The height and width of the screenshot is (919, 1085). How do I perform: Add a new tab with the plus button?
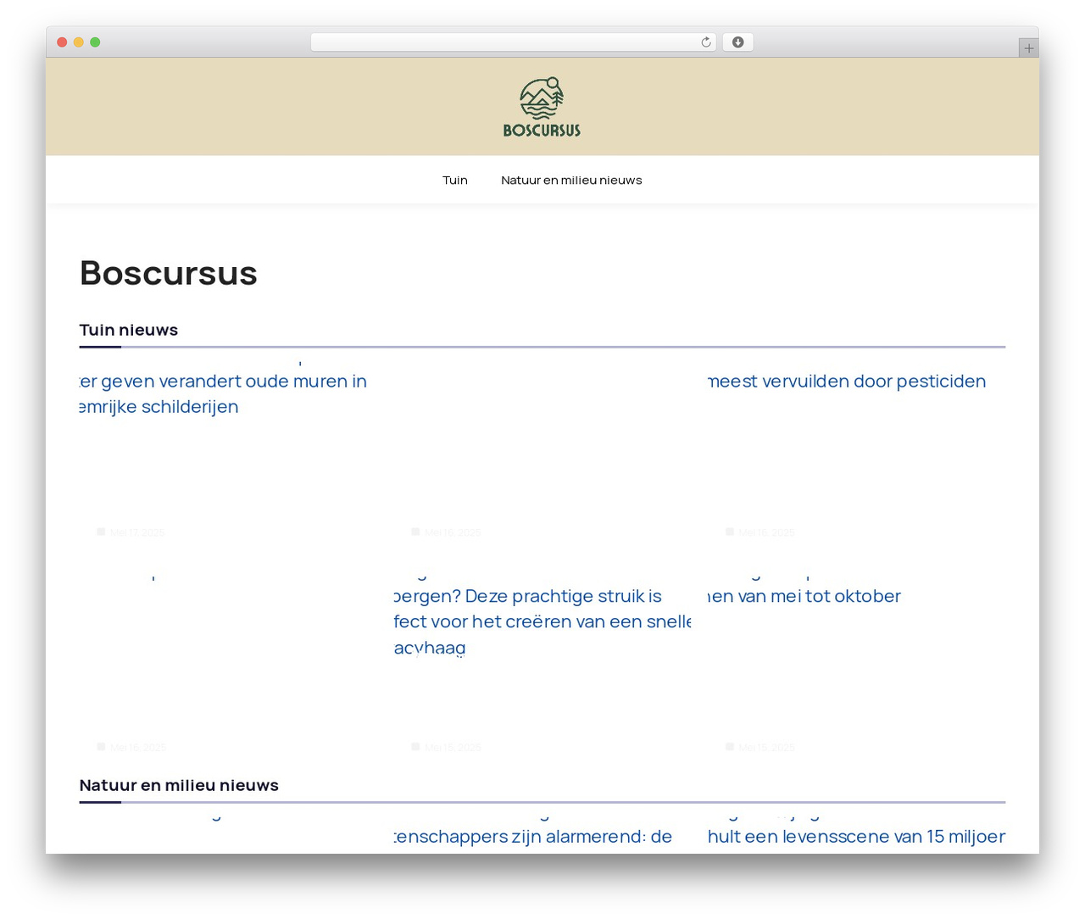click(1028, 48)
